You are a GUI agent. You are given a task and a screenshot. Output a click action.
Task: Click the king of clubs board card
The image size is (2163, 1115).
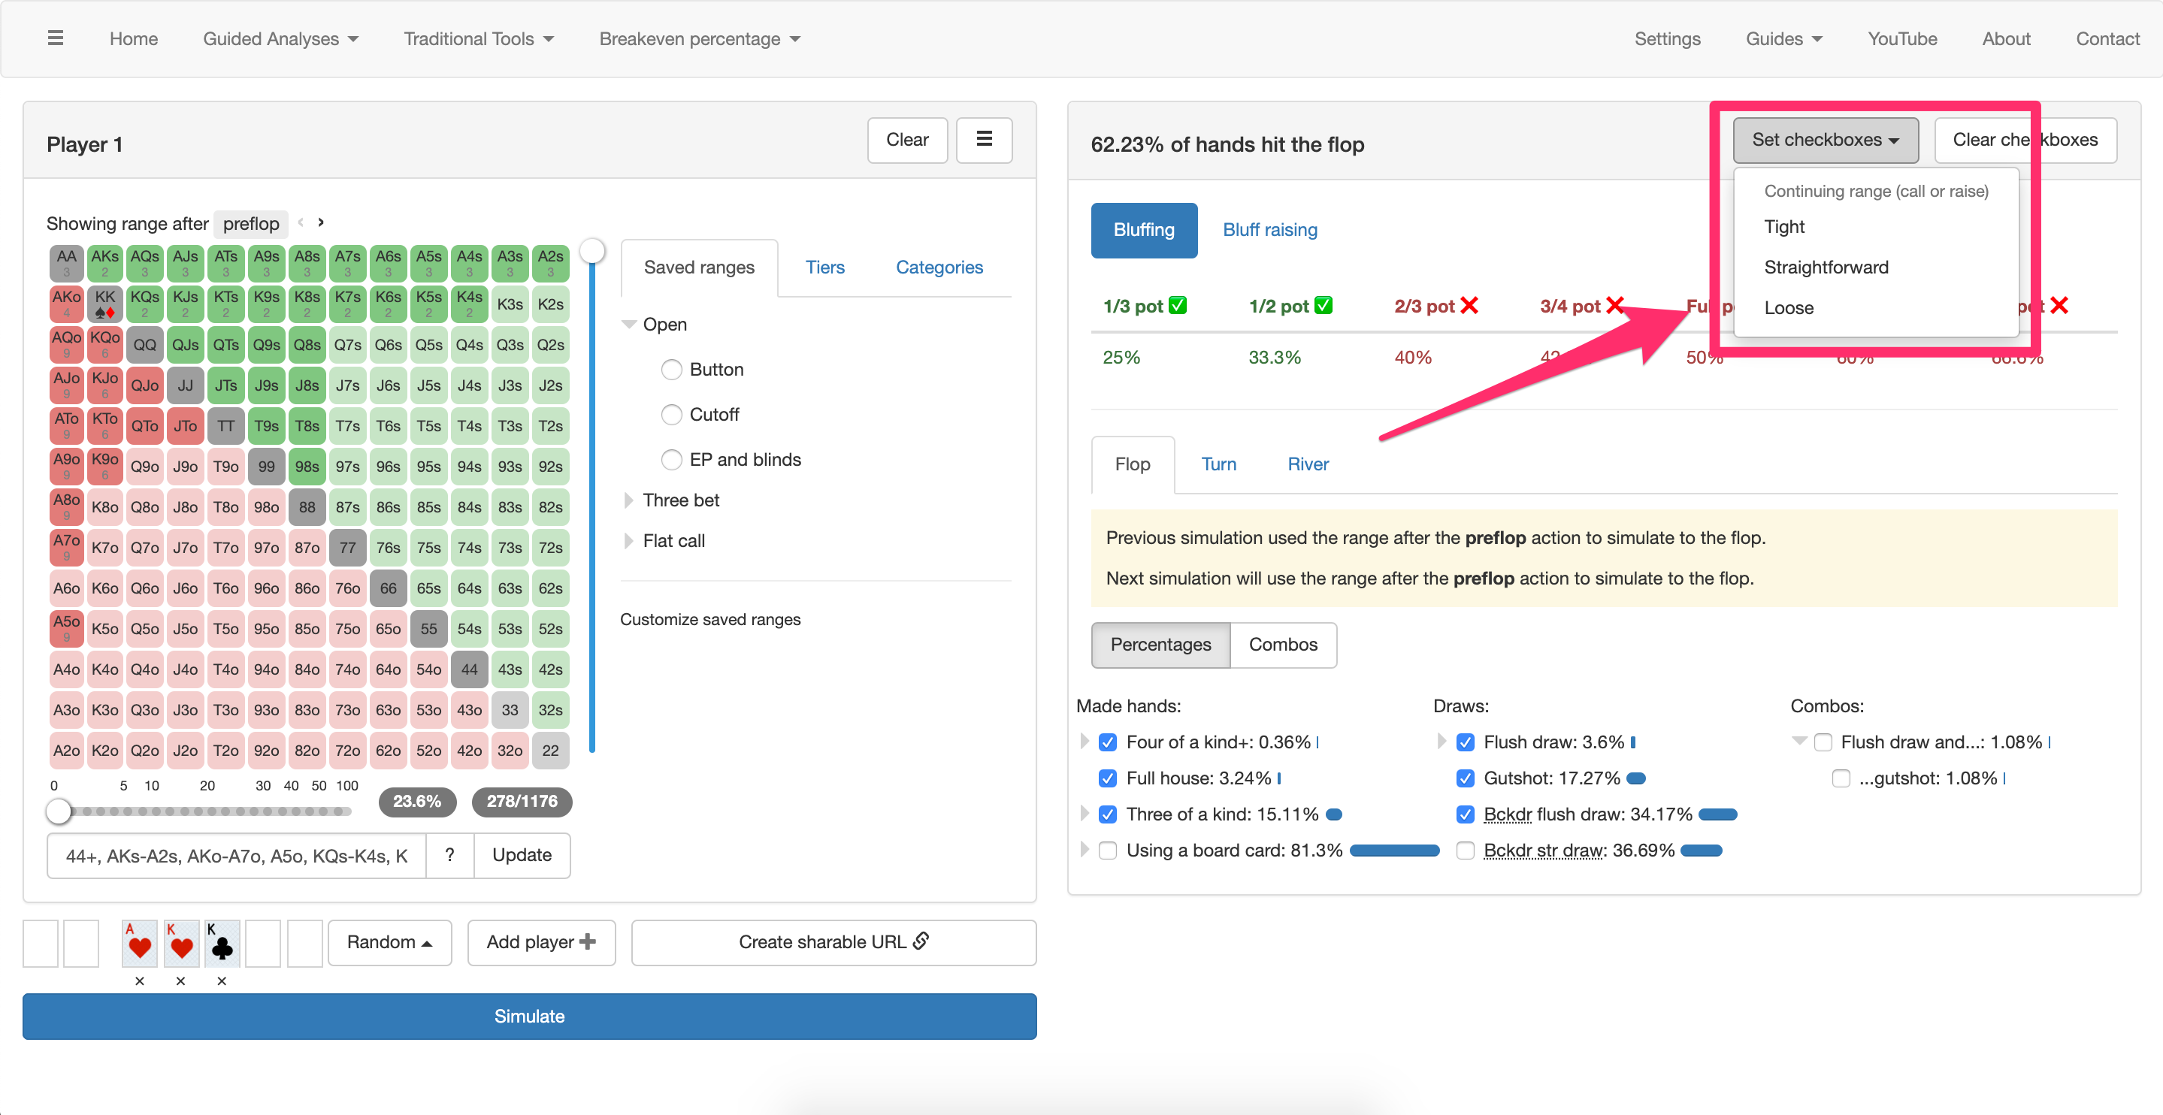pos(222,943)
